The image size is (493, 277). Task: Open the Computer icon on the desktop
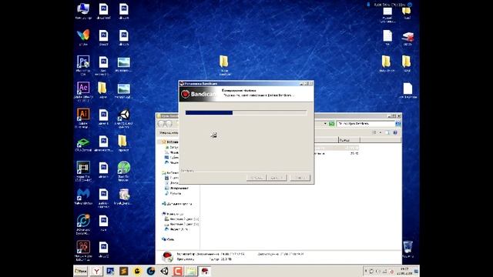[x=83, y=10]
